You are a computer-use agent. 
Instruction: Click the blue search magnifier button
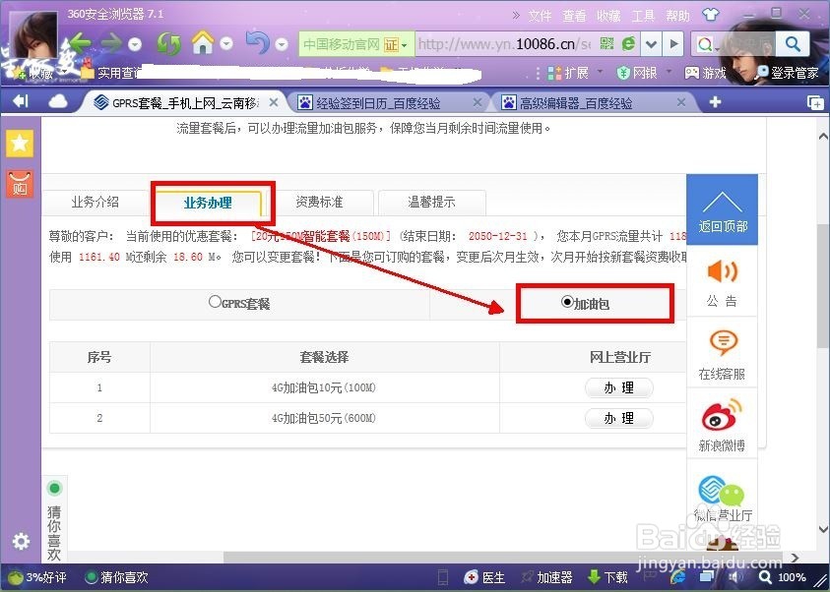click(793, 44)
